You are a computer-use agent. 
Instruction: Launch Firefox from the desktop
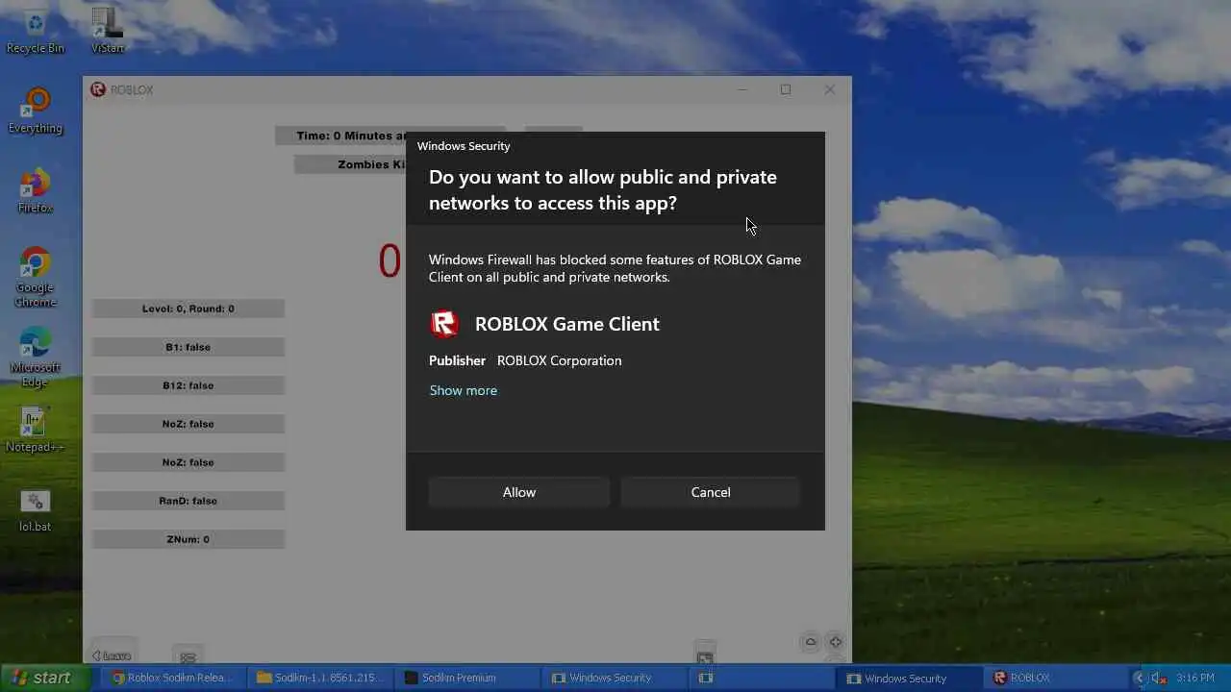click(36, 190)
